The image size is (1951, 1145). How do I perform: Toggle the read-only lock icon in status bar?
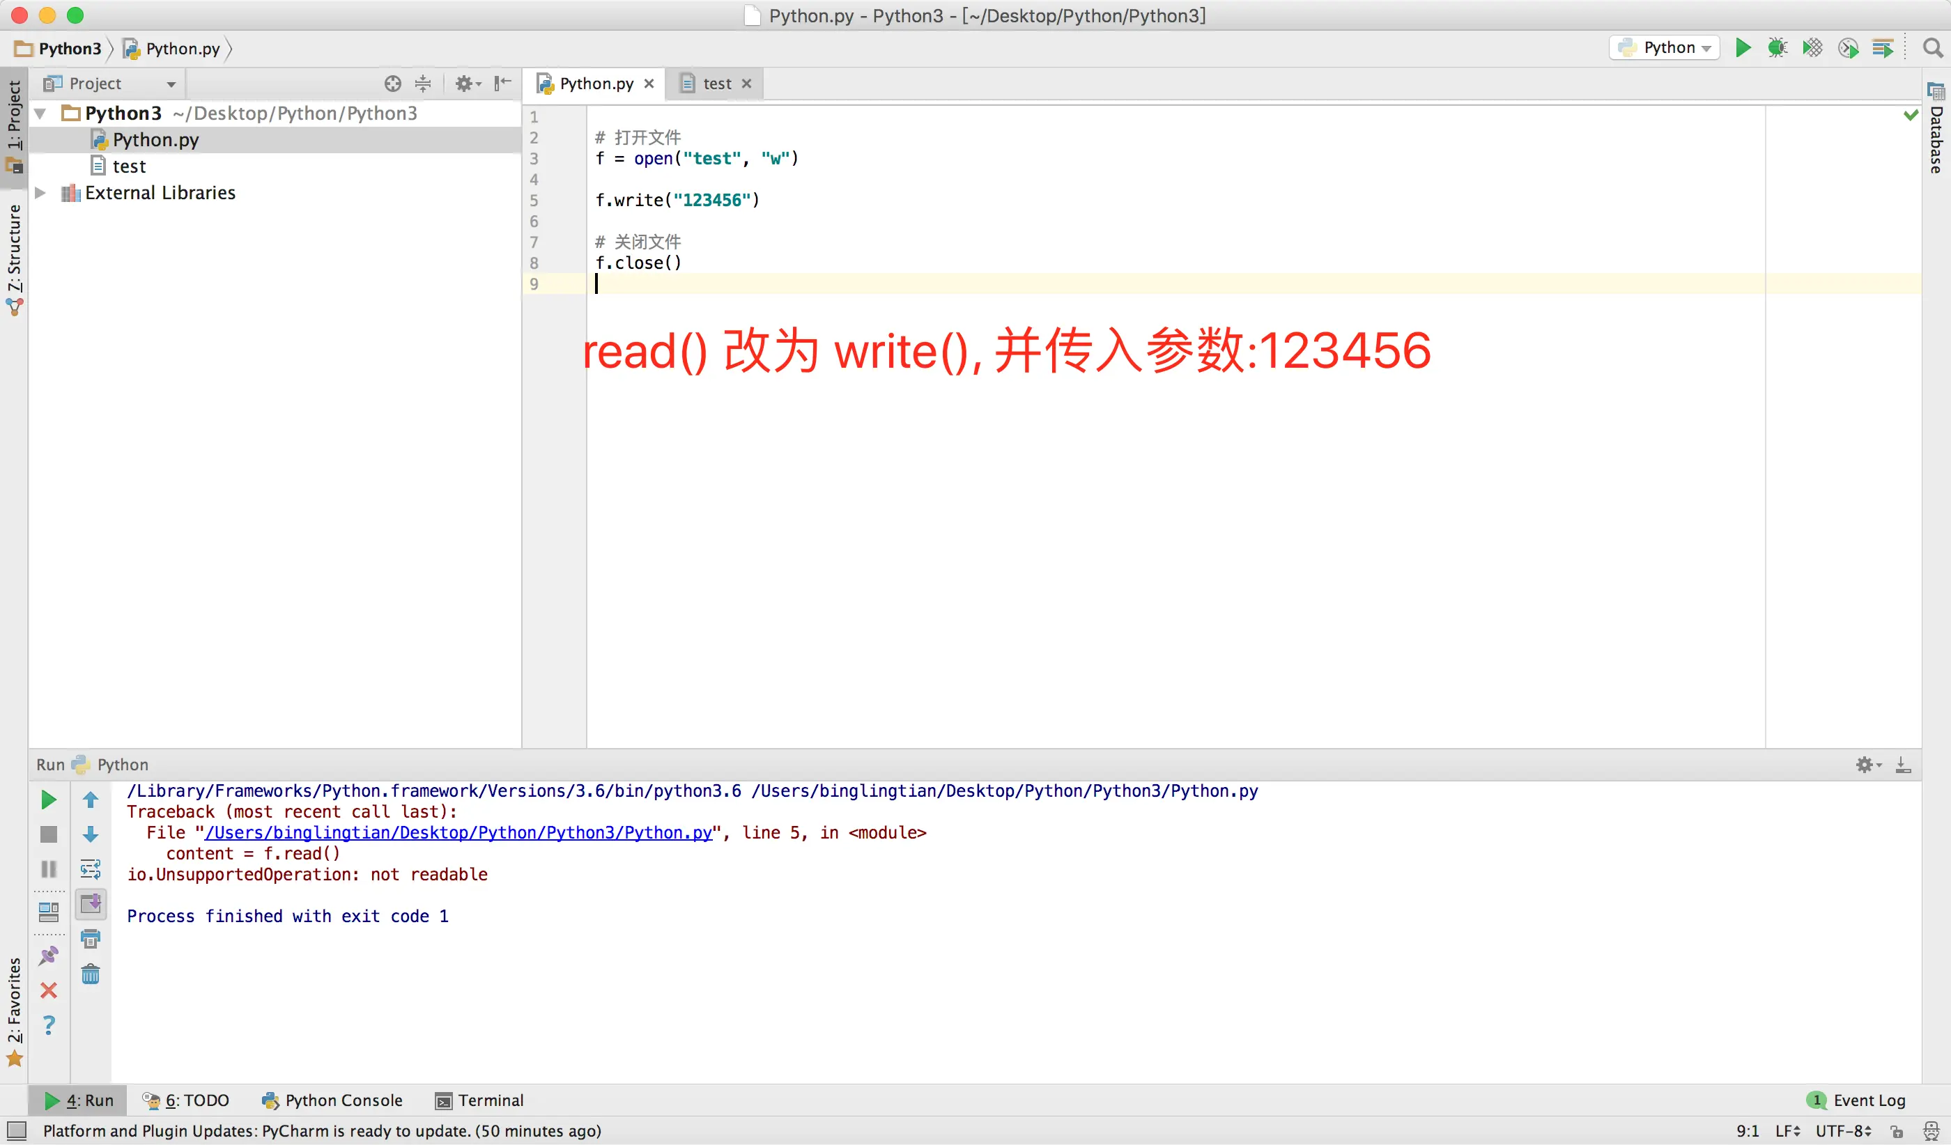point(1896,1131)
